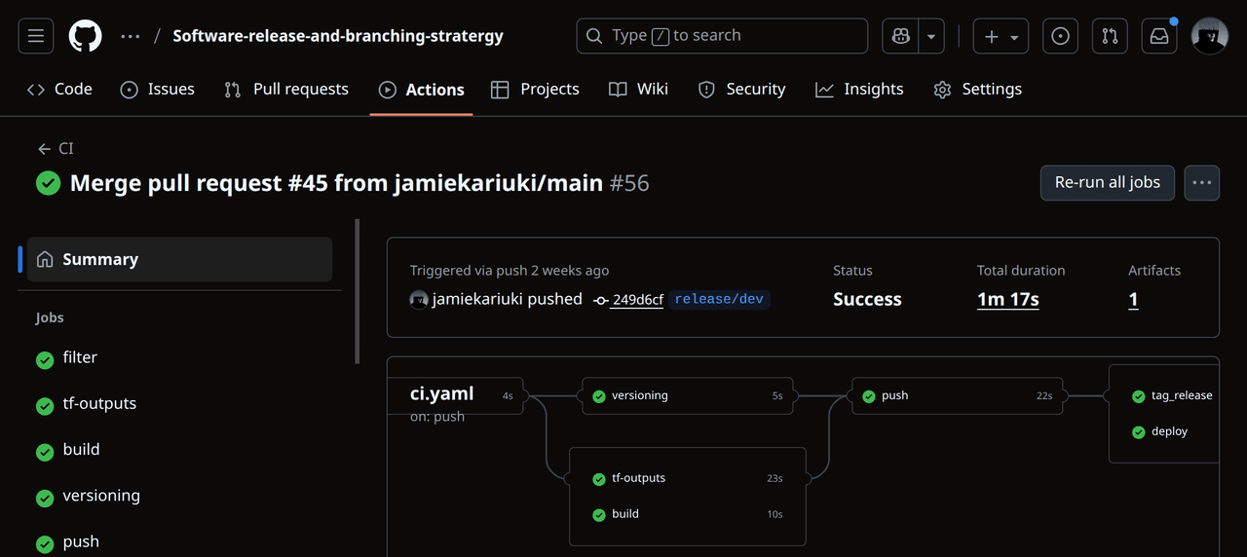1247x557 pixels.
Task: Open the push job node in graph
Action: (959, 395)
